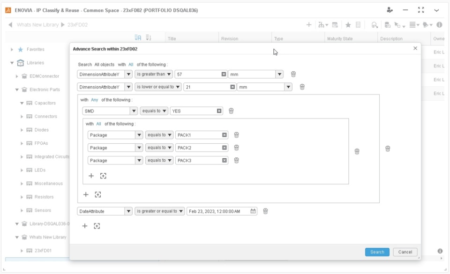Delete the Package PACK2 criterion
450x274 pixels.
click(236, 148)
